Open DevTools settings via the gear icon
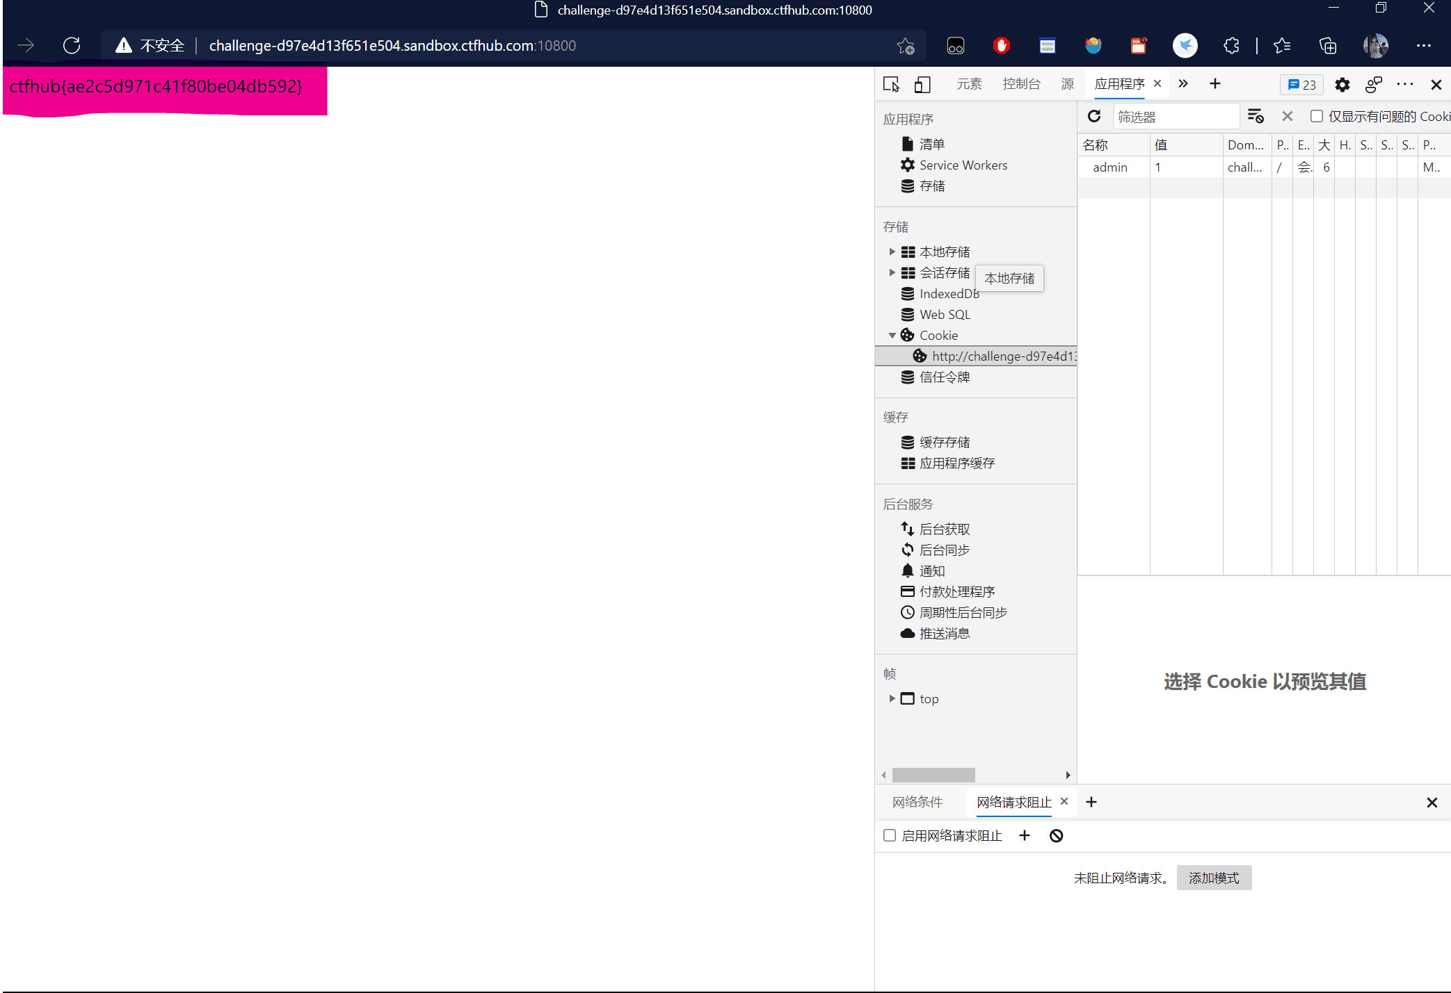Image resolution: width=1451 pixels, height=993 pixels. coord(1342,85)
